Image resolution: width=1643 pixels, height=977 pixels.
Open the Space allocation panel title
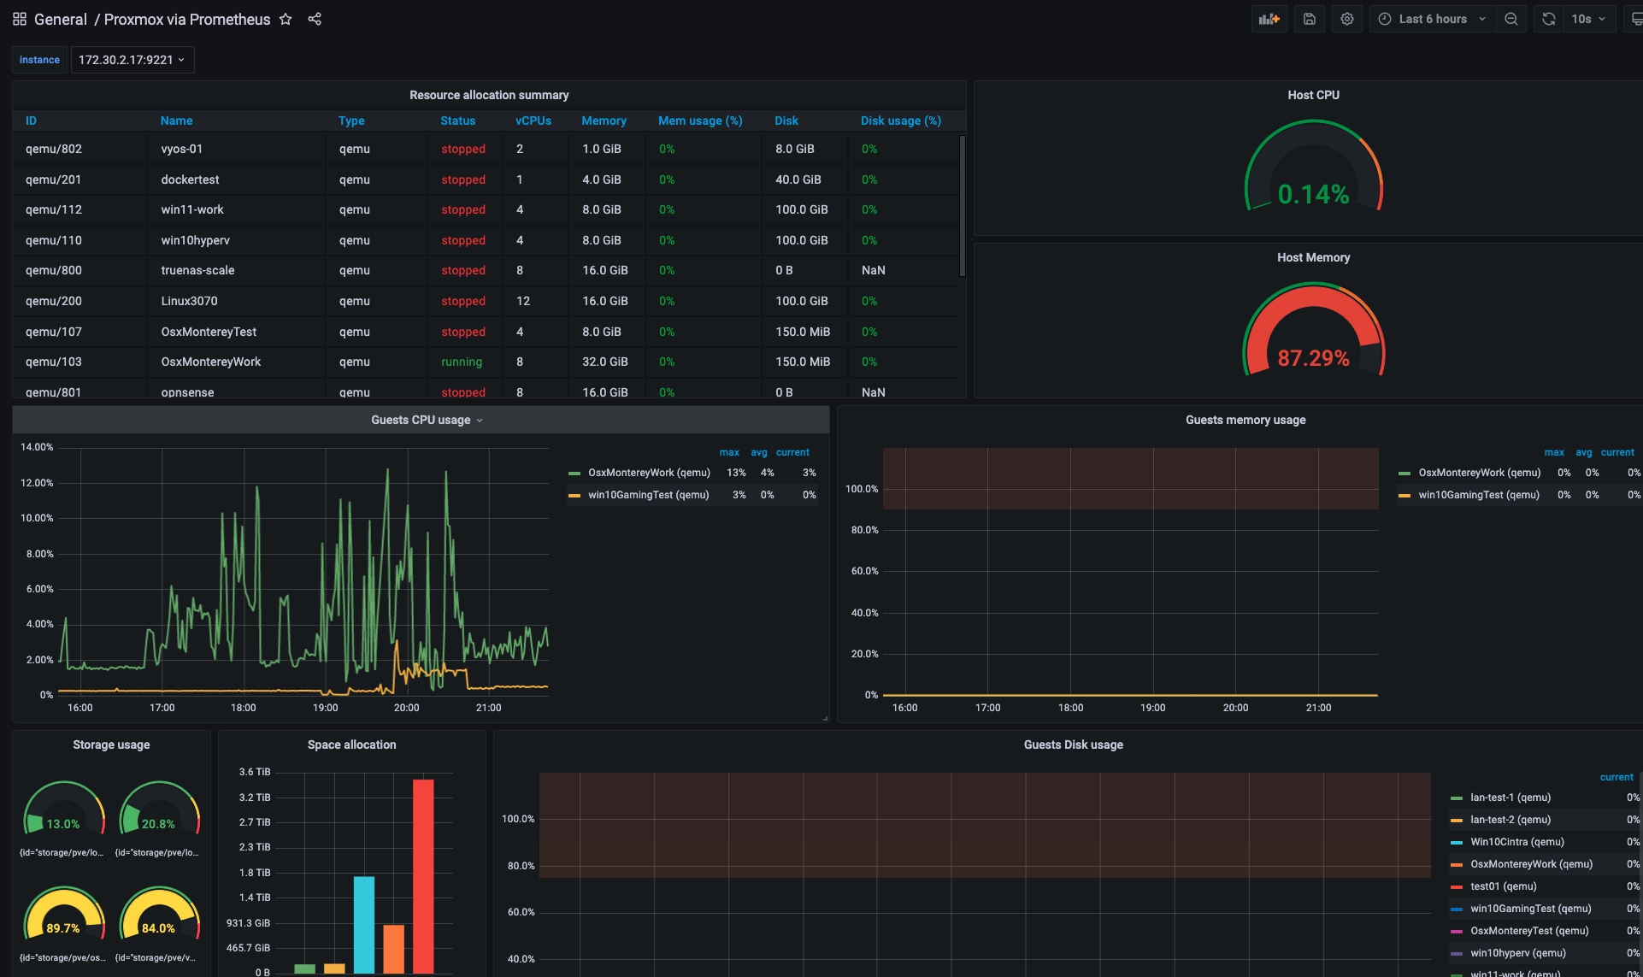[351, 745]
